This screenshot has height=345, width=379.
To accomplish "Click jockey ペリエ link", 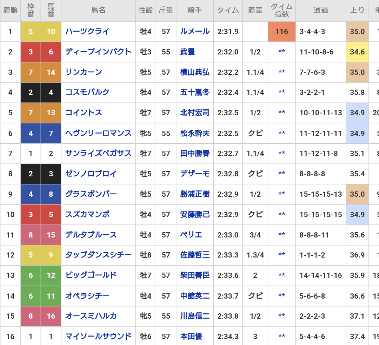I will tap(191, 235).
